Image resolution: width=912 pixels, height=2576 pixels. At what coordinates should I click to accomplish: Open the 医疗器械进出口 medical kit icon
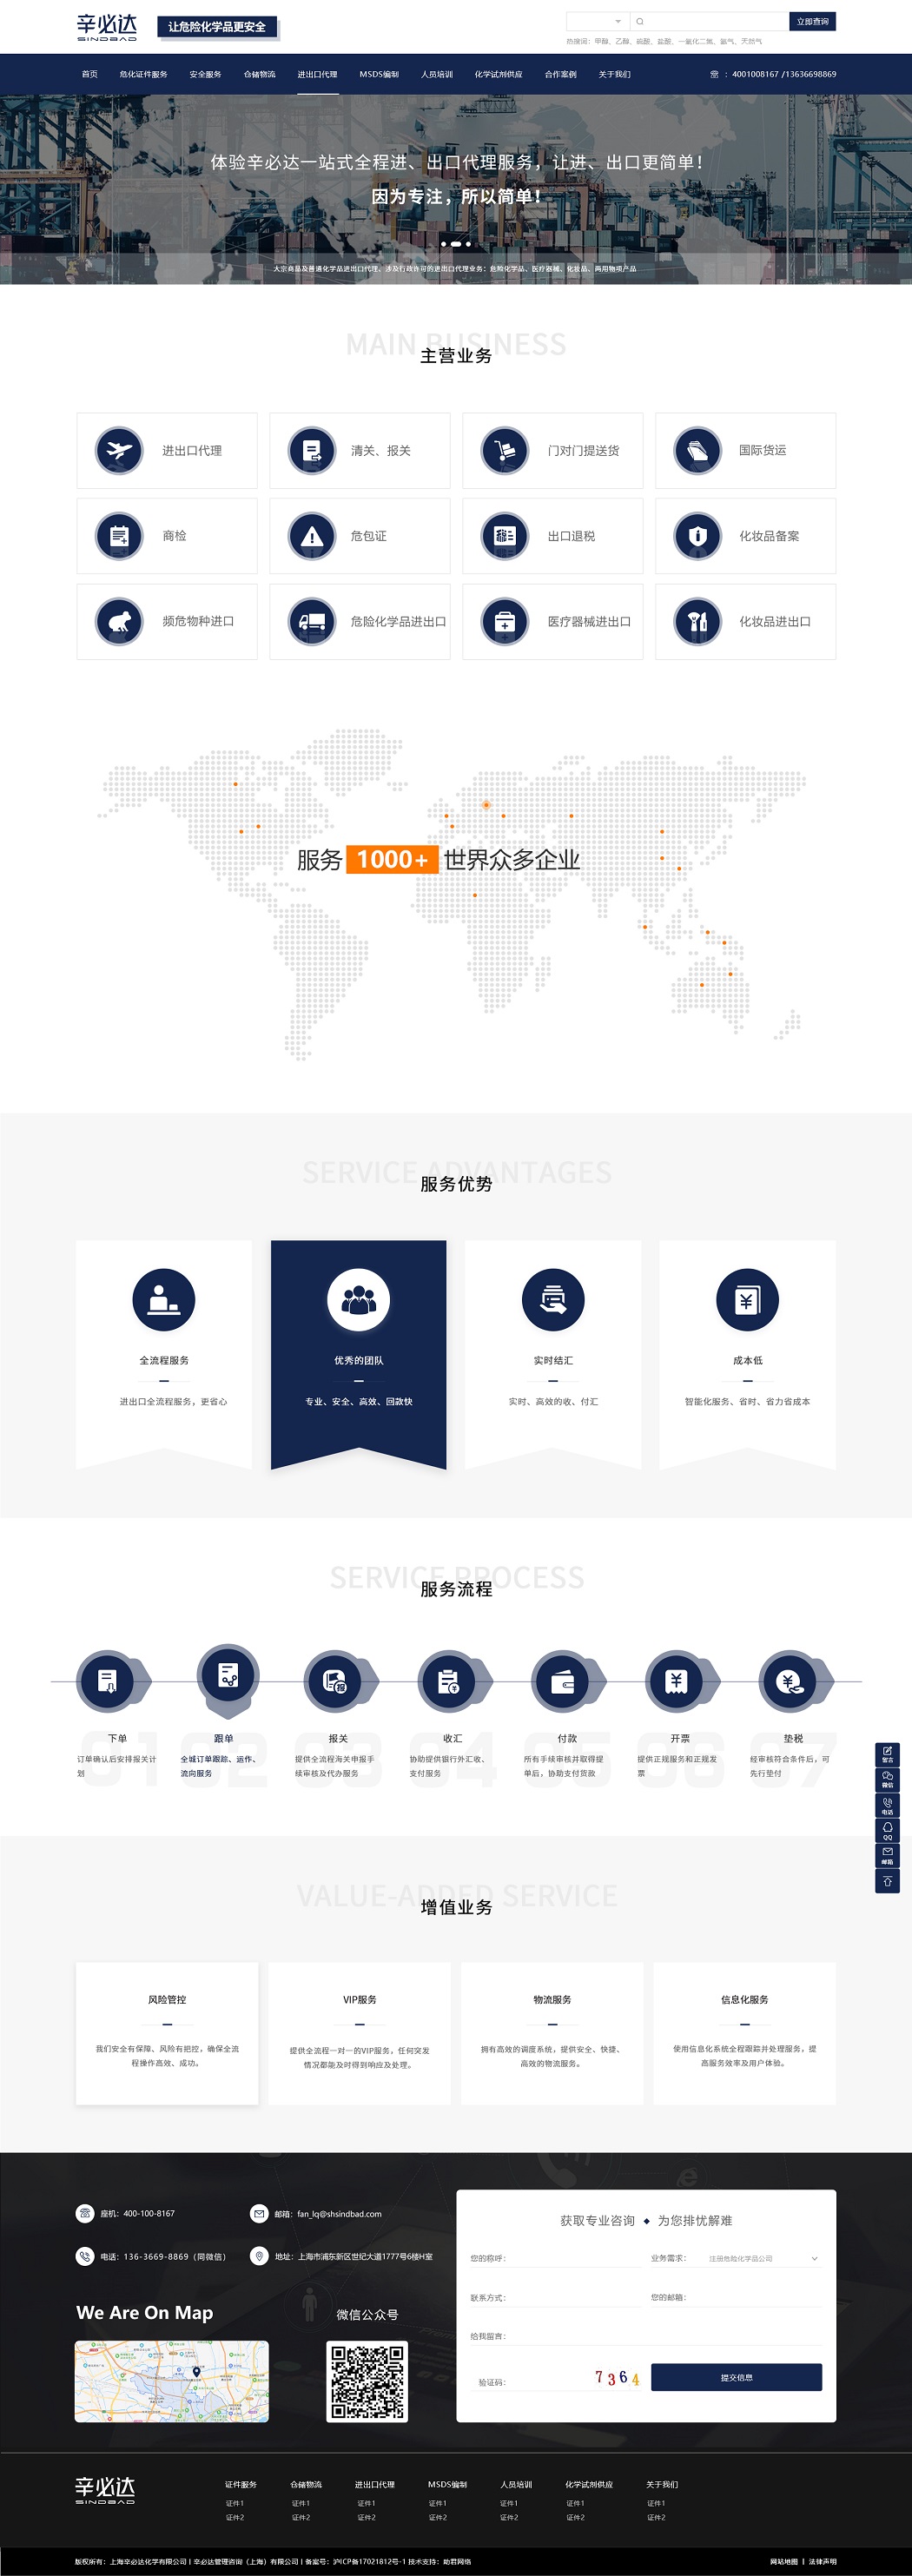click(x=505, y=621)
